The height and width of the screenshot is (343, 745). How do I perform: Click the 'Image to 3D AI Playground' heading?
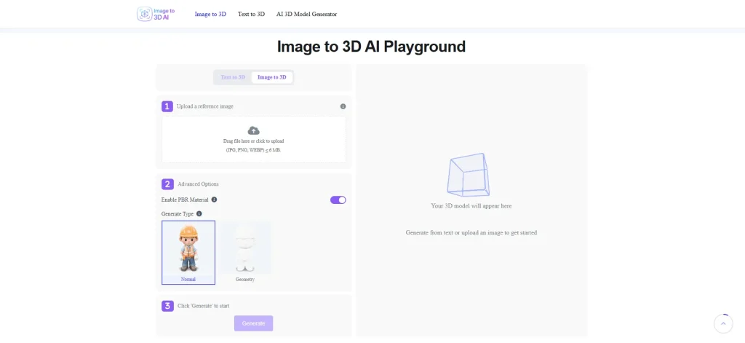pyautogui.click(x=371, y=47)
